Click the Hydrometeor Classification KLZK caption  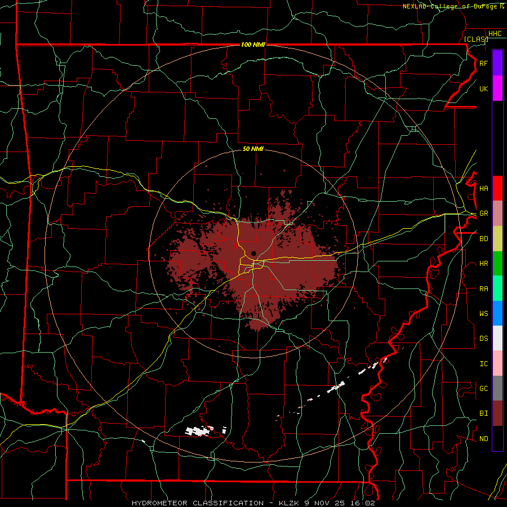(x=253, y=503)
